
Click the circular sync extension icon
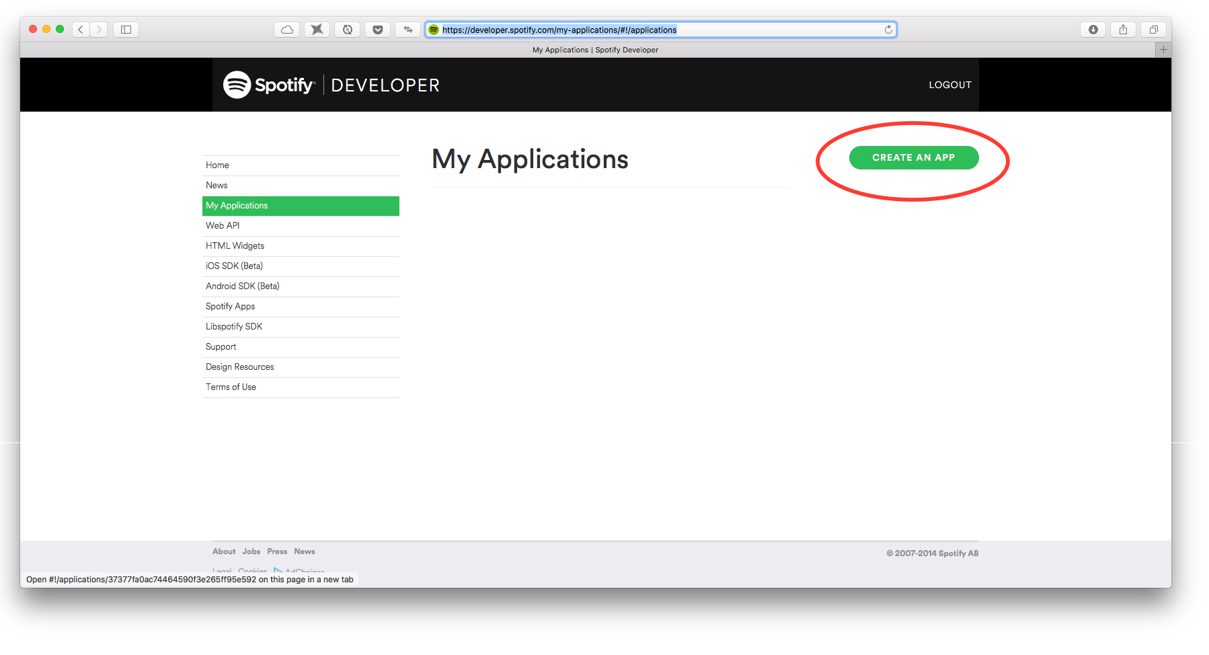(x=348, y=30)
